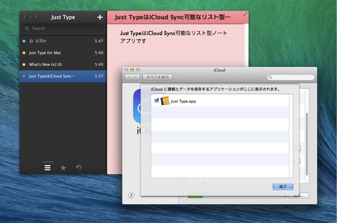
Task: Click the Search field in Just Type
Action: (x=63, y=28)
